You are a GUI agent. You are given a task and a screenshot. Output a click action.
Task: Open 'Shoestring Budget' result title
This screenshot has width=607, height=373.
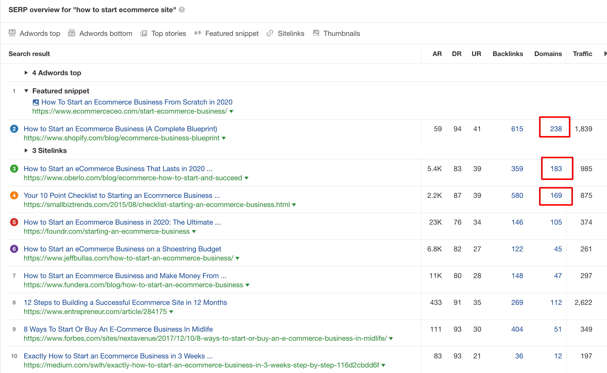(122, 249)
